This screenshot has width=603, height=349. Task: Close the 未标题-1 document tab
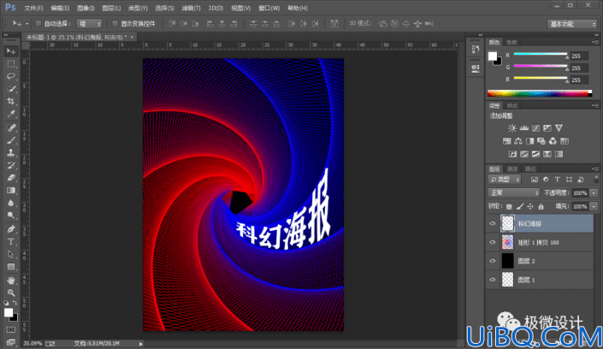[132, 37]
